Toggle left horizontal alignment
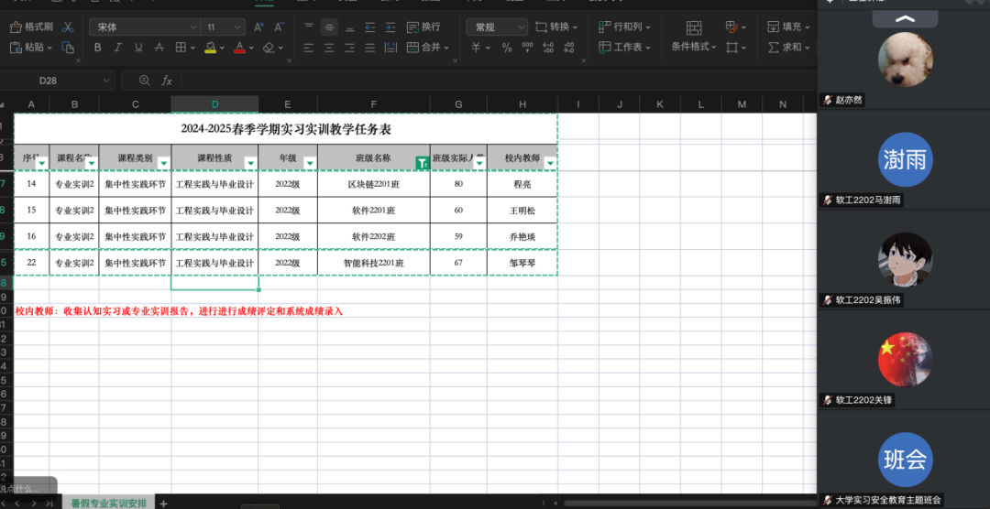Screen dimensions: 990x509 pos(309,48)
